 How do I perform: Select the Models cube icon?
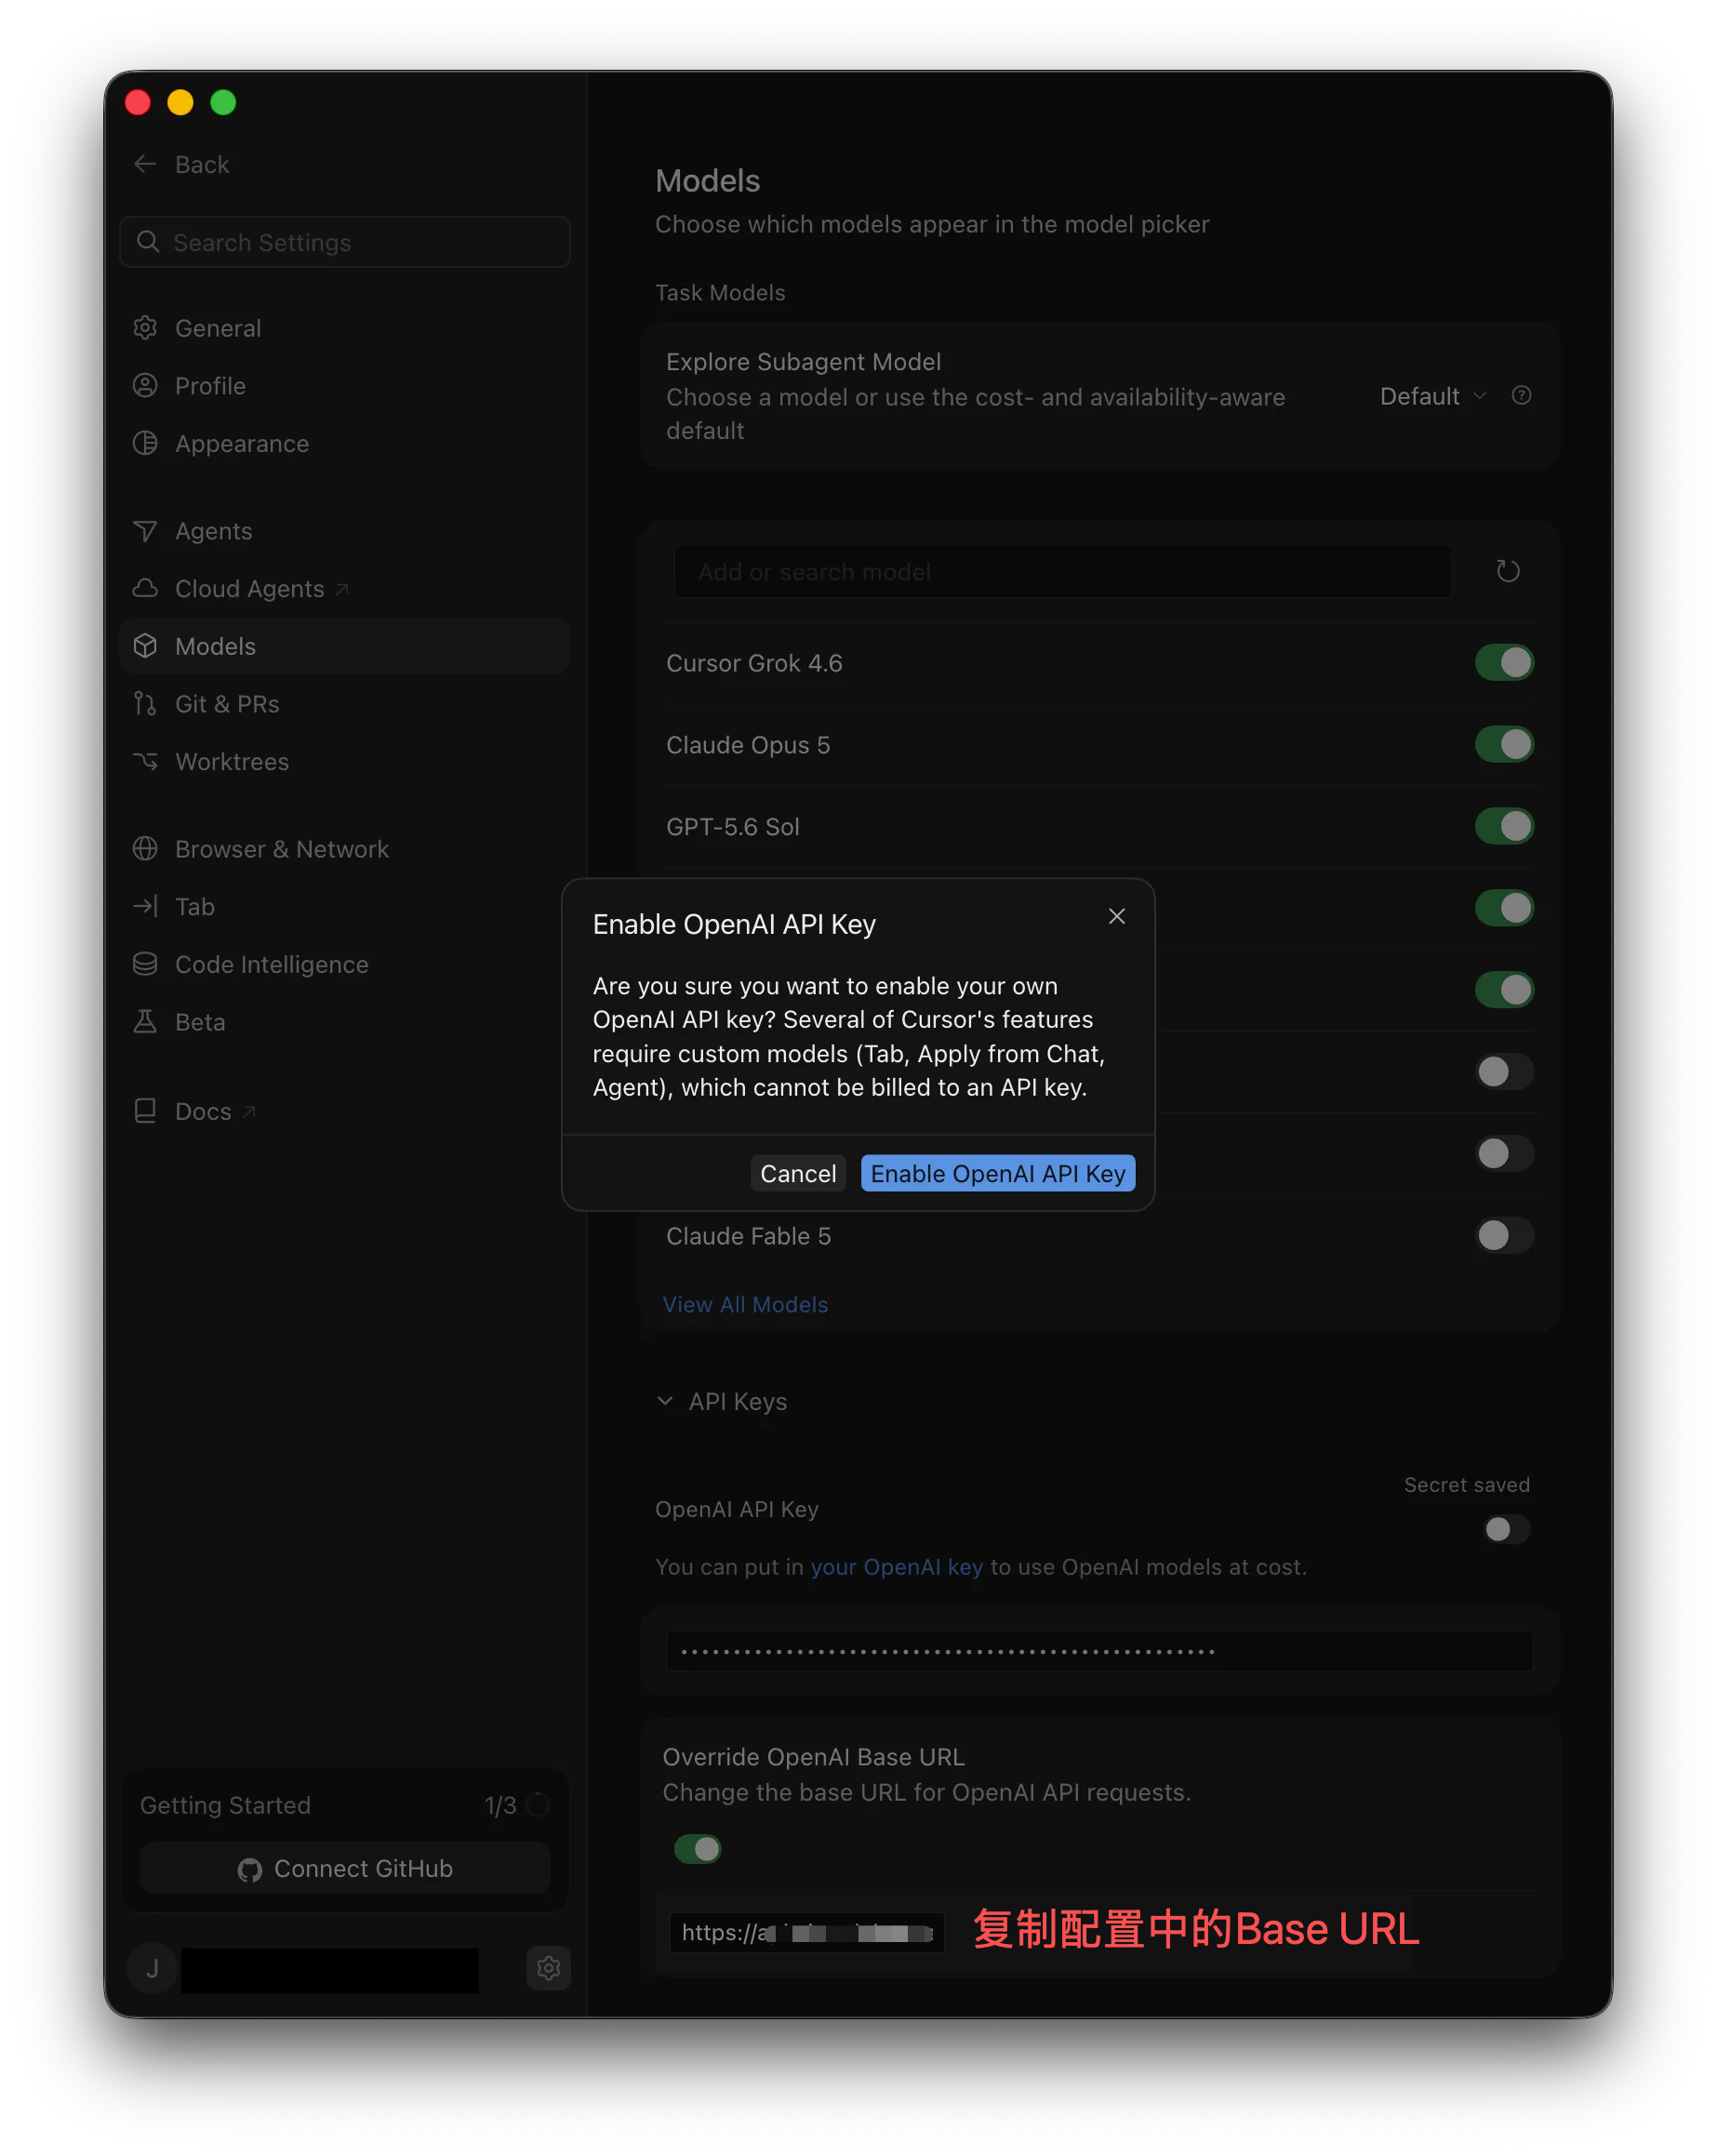click(145, 646)
